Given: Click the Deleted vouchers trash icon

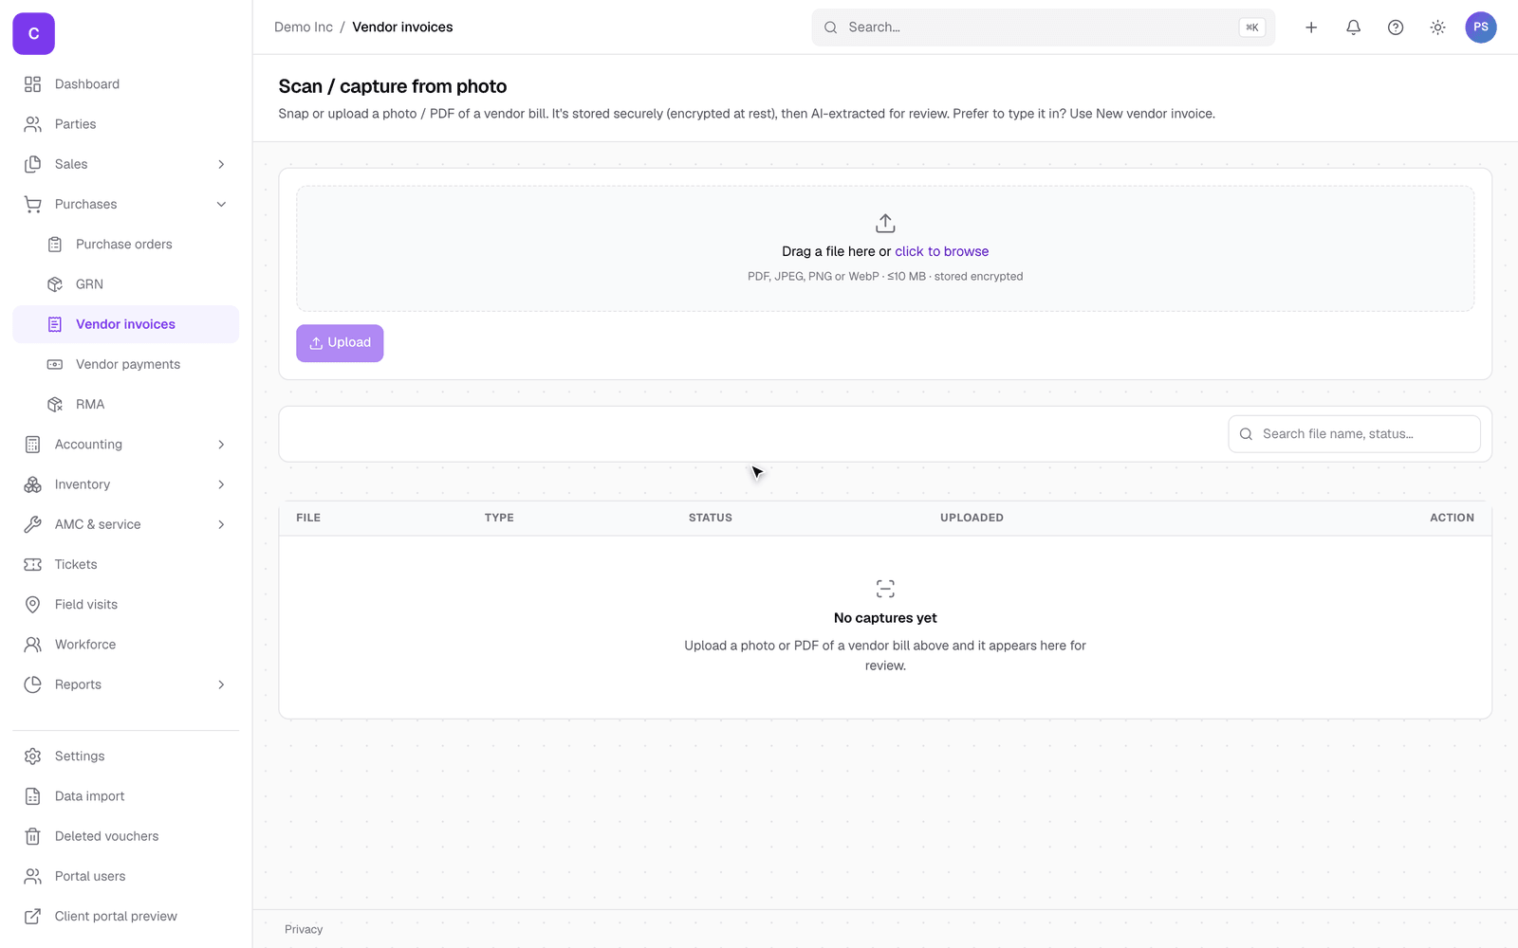Looking at the screenshot, I should (x=33, y=836).
